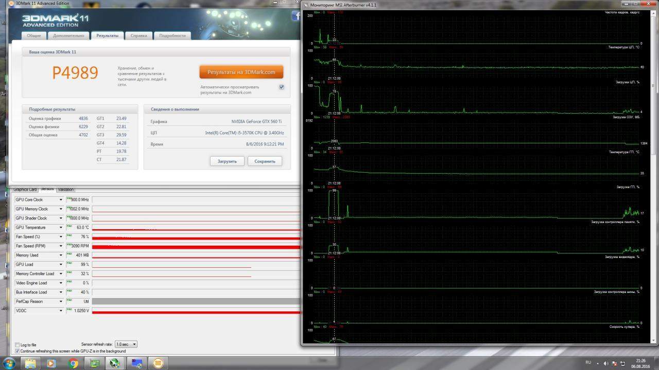Image resolution: width=659 pixels, height=370 pixels.
Task: Click the GPU Temperature 63.0 °C reading
Action: point(82,228)
